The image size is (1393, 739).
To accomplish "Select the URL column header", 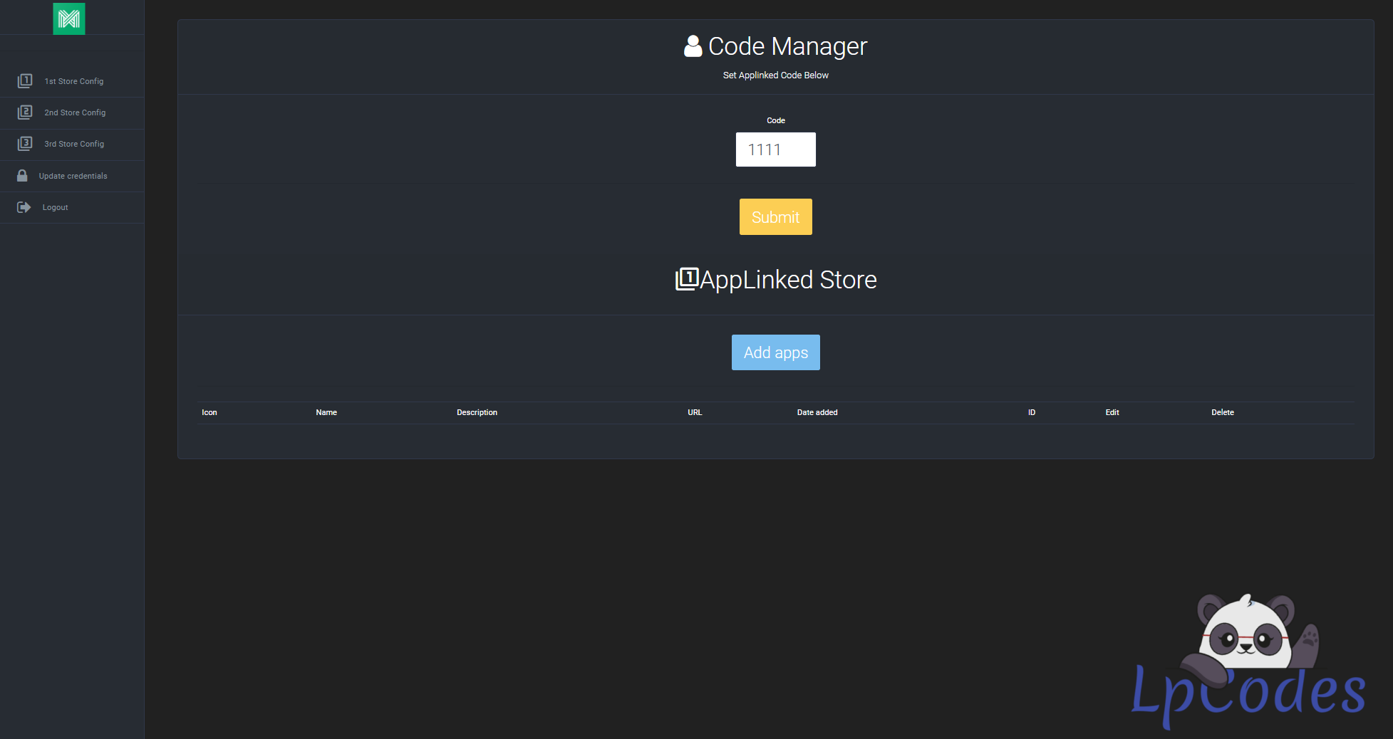I will pyautogui.click(x=695, y=413).
